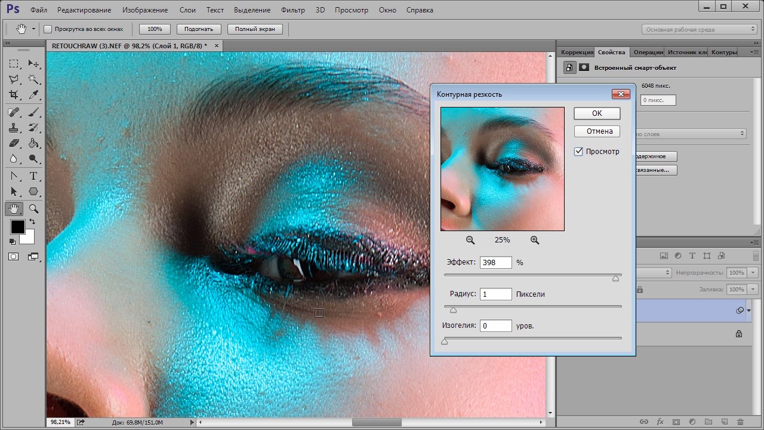This screenshot has height=430, width=764.
Task: Create a new layer group
Action: pyautogui.click(x=708, y=422)
